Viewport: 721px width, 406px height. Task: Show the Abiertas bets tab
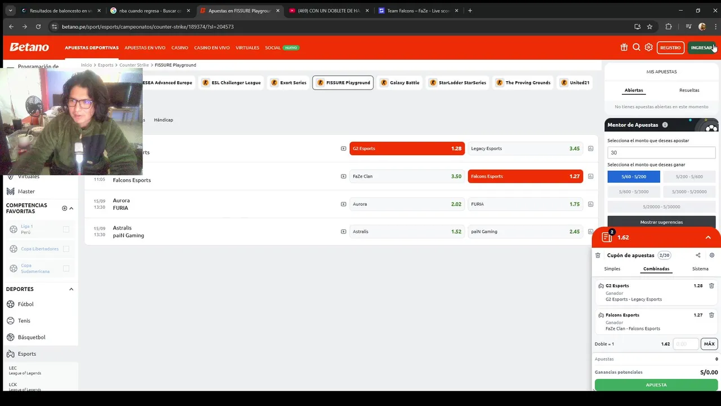[634, 90]
